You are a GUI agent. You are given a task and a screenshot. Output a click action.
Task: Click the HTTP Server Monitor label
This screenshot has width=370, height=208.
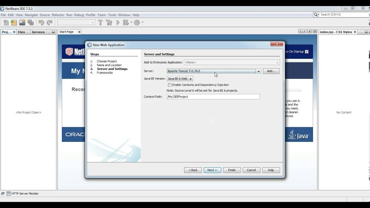point(25,194)
